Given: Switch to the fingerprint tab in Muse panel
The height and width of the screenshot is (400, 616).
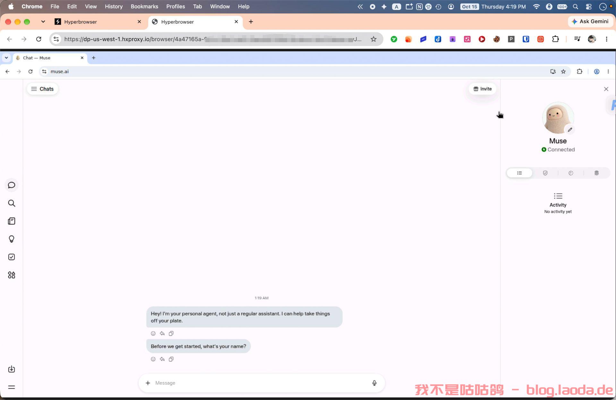Looking at the screenshot, I should (596, 173).
